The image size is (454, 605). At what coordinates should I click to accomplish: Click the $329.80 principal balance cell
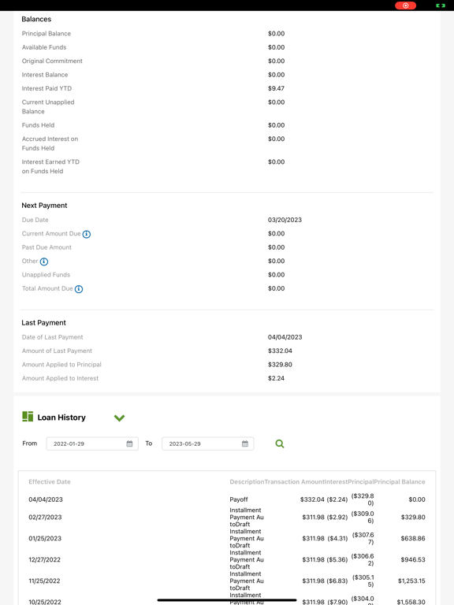[x=413, y=518]
